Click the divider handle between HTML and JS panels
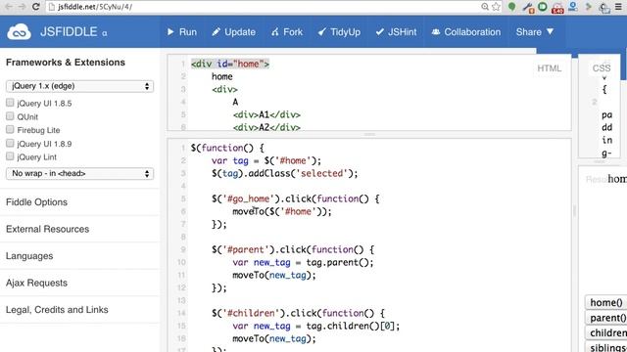Image resolution: width=627 pixels, height=352 pixels. pos(369,135)
